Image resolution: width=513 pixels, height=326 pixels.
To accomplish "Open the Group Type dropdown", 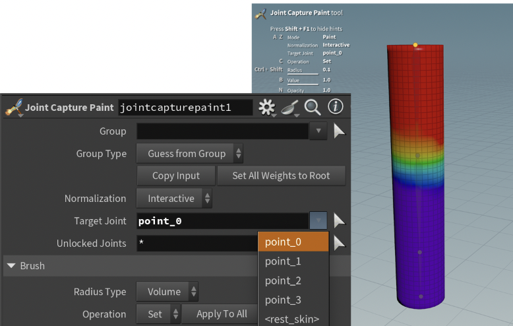I will pos(190,154).
